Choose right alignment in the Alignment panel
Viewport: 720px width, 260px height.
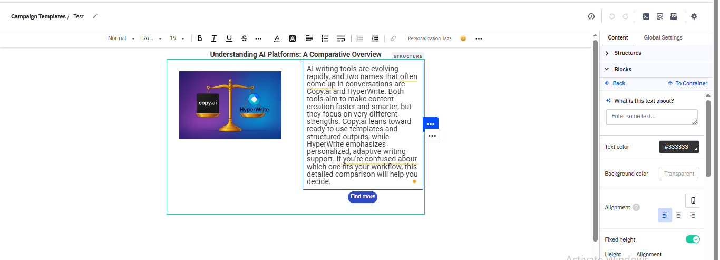[692, 215]
